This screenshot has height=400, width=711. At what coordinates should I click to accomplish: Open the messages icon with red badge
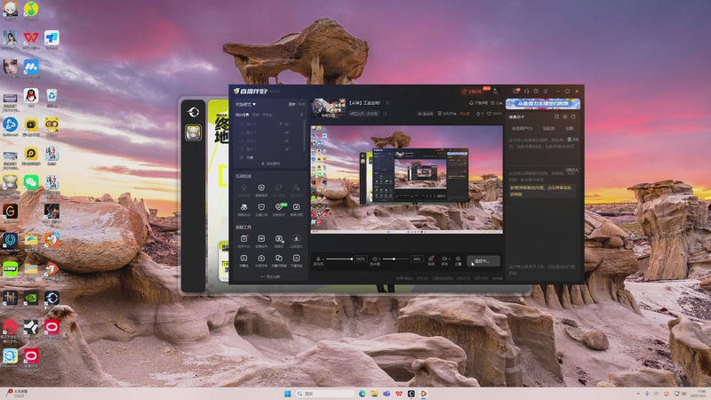516,92
